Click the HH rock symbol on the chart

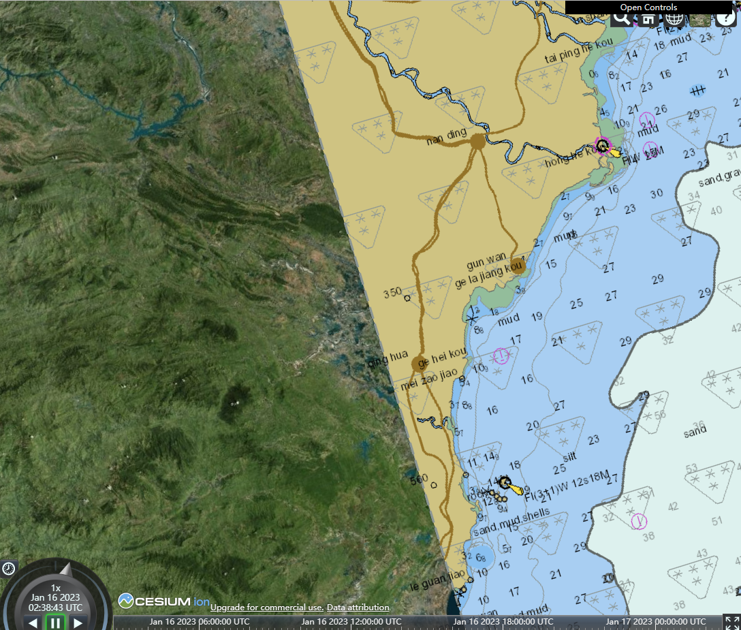[x=696, y=91]
